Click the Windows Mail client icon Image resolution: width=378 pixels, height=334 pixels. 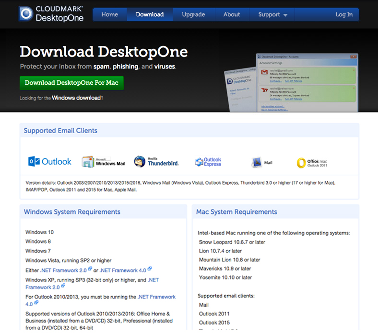tap(104, 162)
